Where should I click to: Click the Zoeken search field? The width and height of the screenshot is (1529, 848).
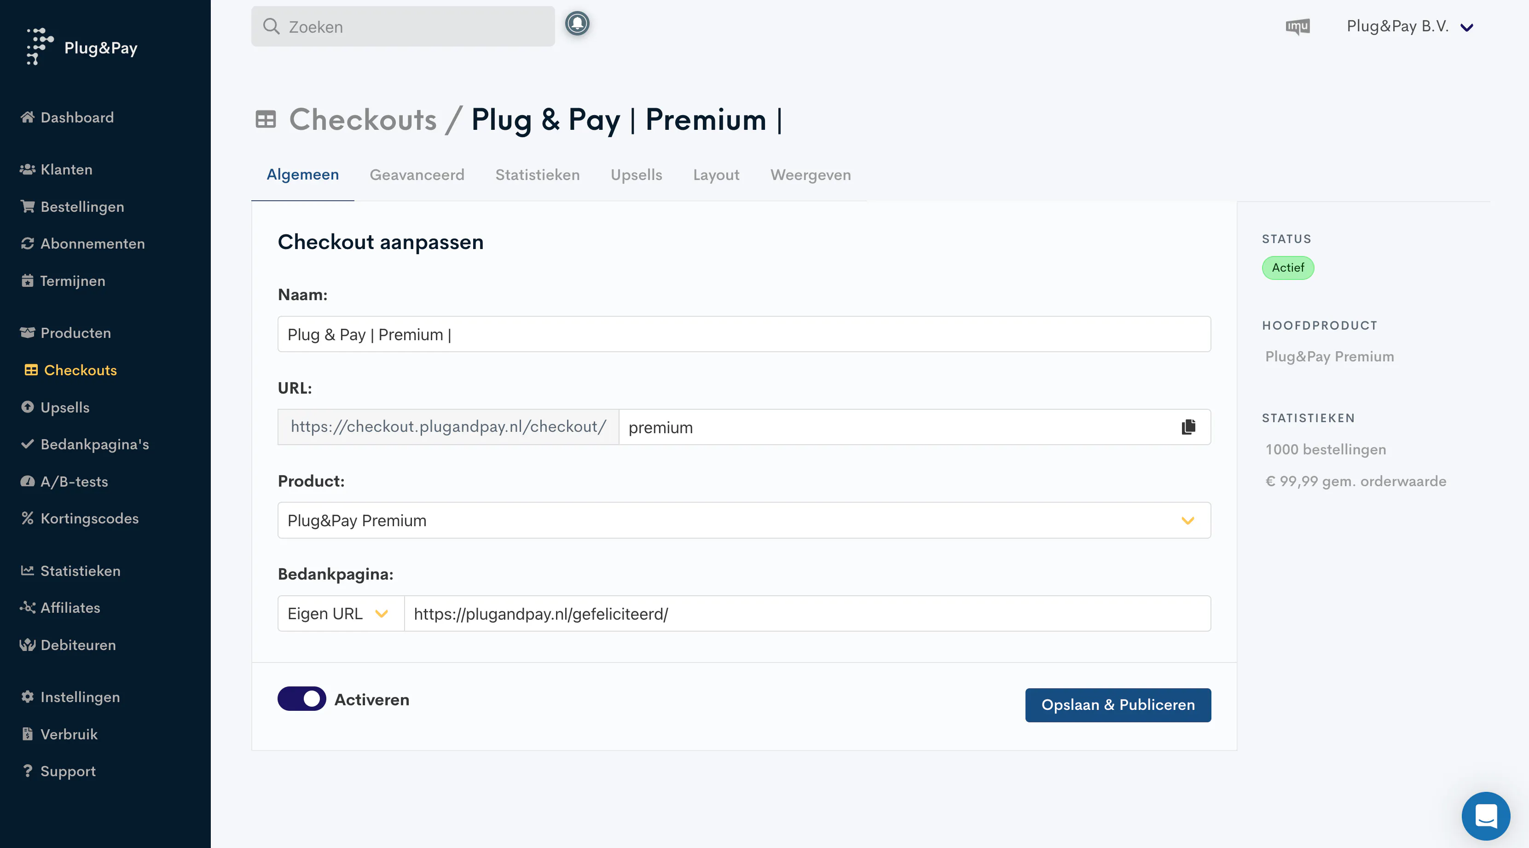point(403,27)
